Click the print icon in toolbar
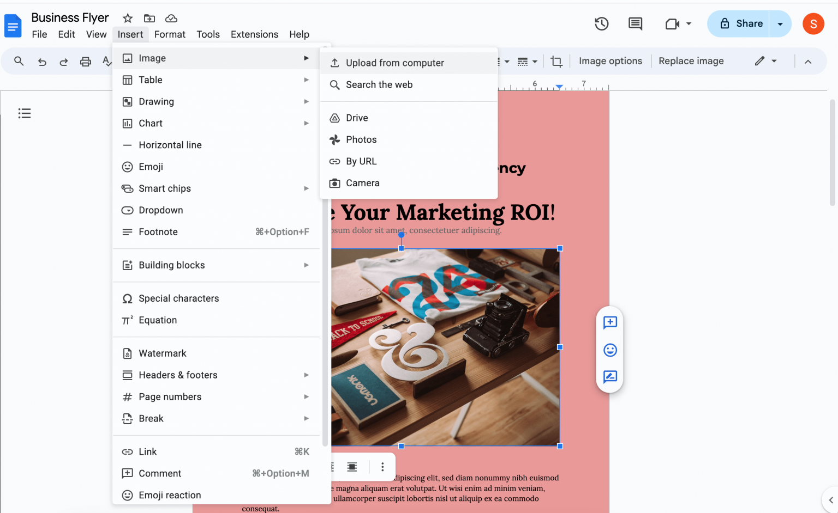This screenshot has width=838, height=513. [85, 62]
